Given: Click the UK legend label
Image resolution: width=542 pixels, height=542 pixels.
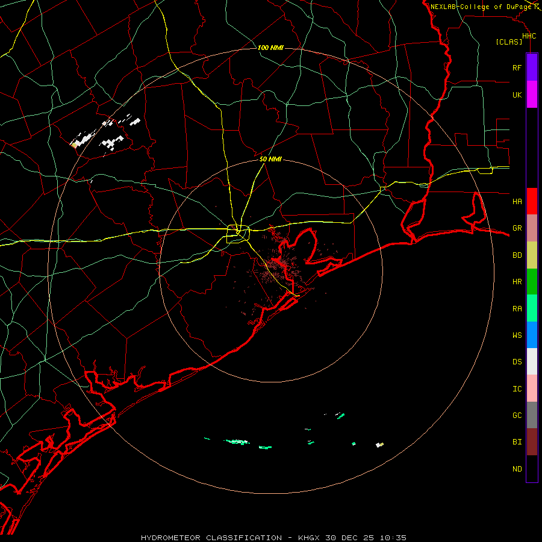Looking at the screenshot, I should coord(517,95).
